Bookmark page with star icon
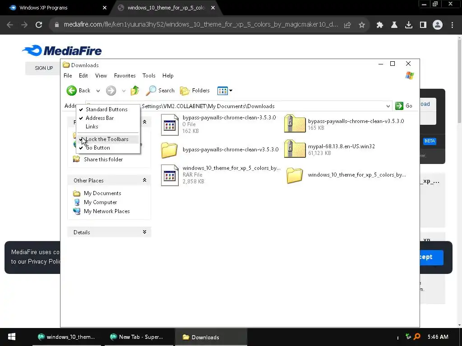 [362, 25]
